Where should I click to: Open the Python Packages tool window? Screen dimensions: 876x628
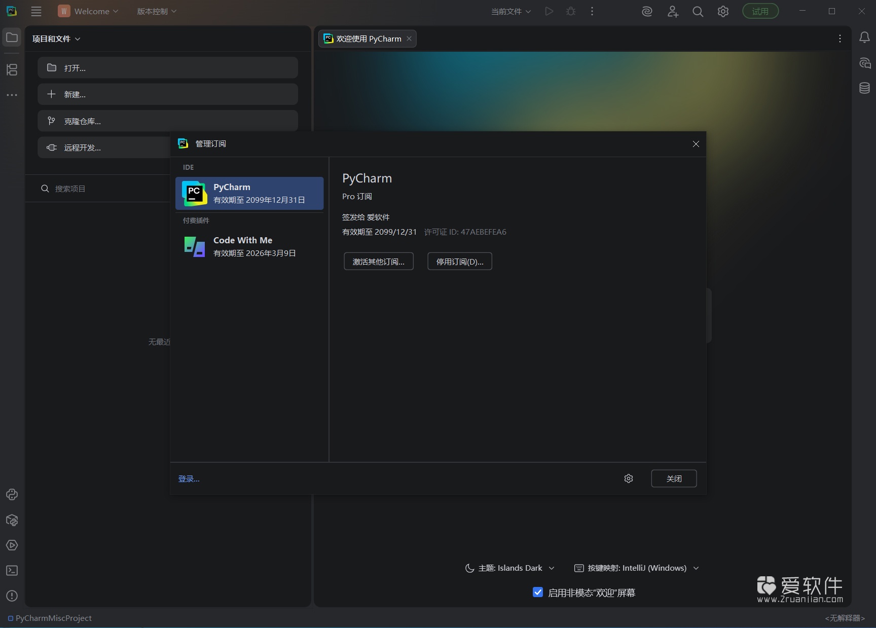12,521
